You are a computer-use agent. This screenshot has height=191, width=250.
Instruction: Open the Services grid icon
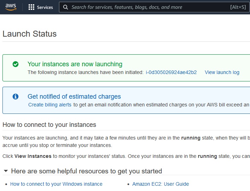coord(31,7)
